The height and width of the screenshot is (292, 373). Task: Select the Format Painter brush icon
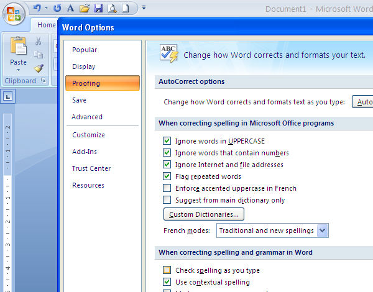tap(39, 68)
